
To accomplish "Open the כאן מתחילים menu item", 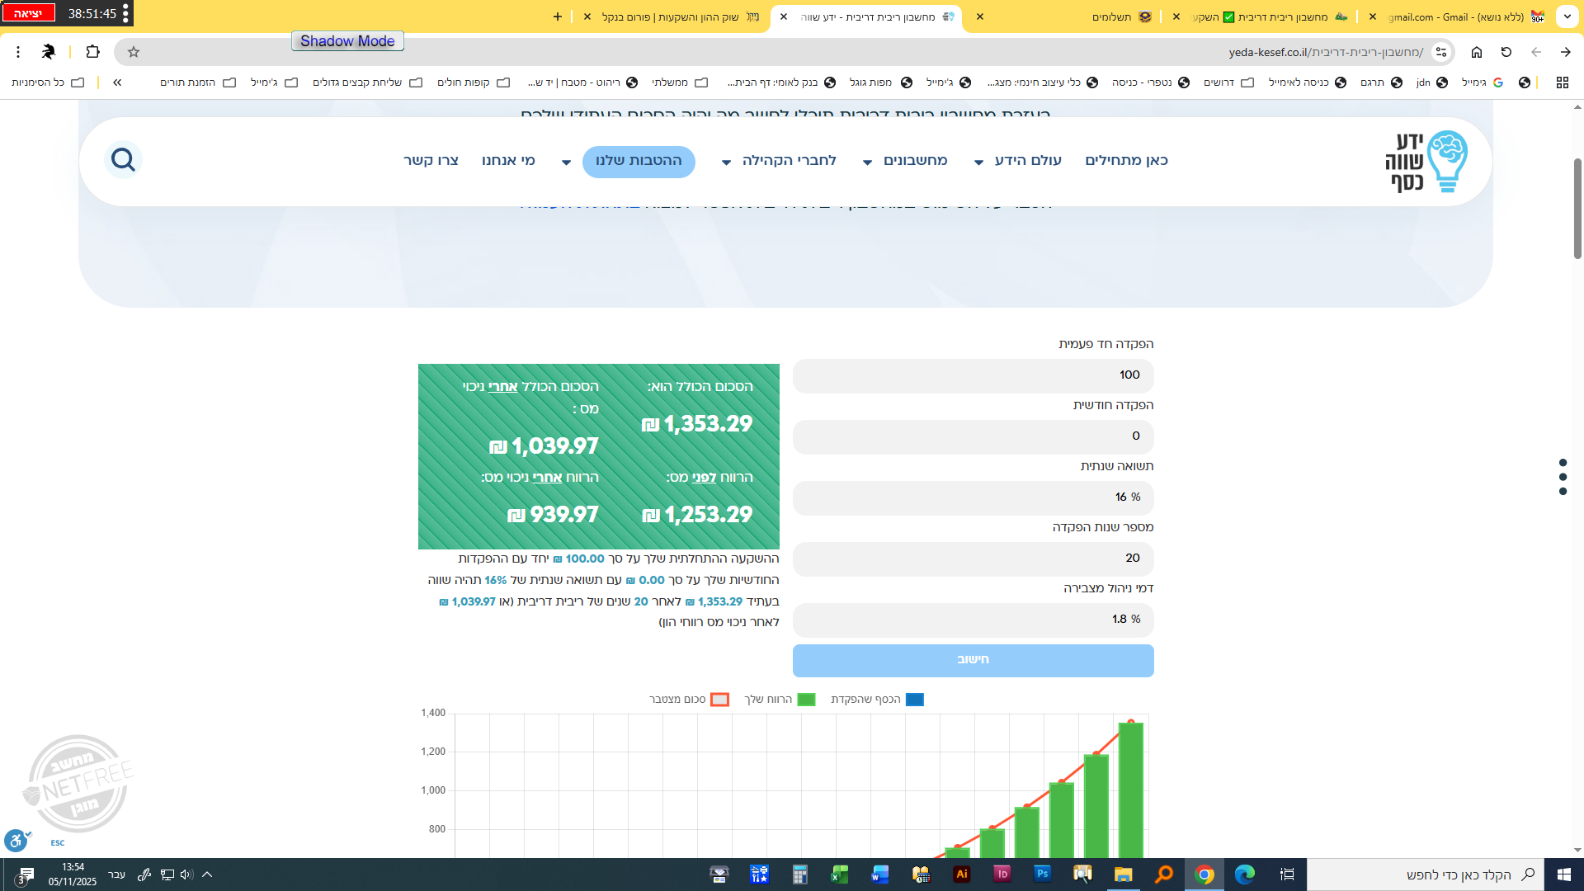I will [1126, 161].
